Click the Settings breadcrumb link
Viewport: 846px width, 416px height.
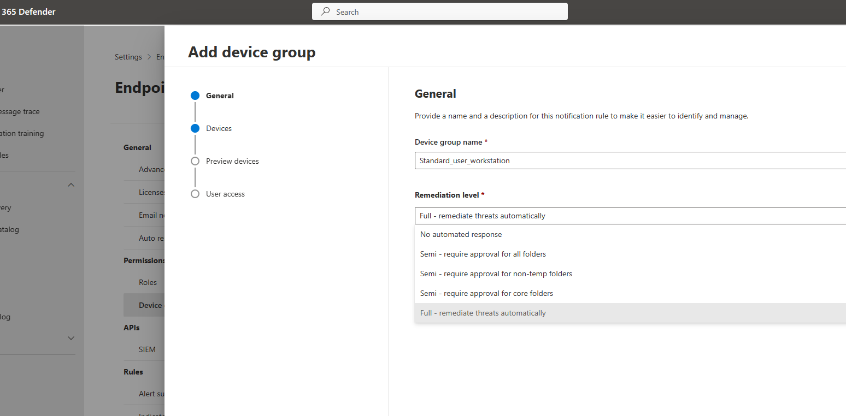pos(128,56)
